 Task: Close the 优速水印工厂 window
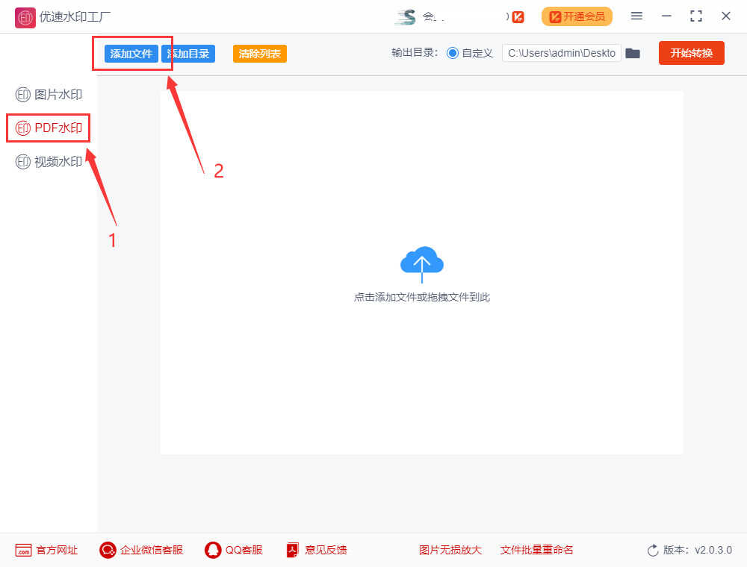click(x=726, y=16)
